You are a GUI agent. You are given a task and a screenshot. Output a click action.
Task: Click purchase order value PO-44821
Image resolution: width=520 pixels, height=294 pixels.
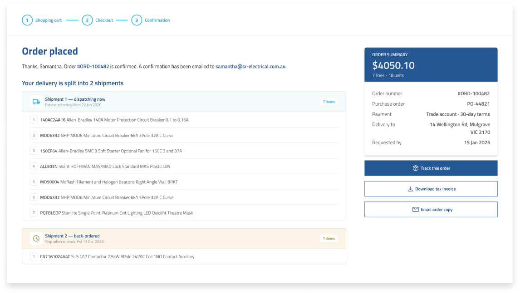478,104
